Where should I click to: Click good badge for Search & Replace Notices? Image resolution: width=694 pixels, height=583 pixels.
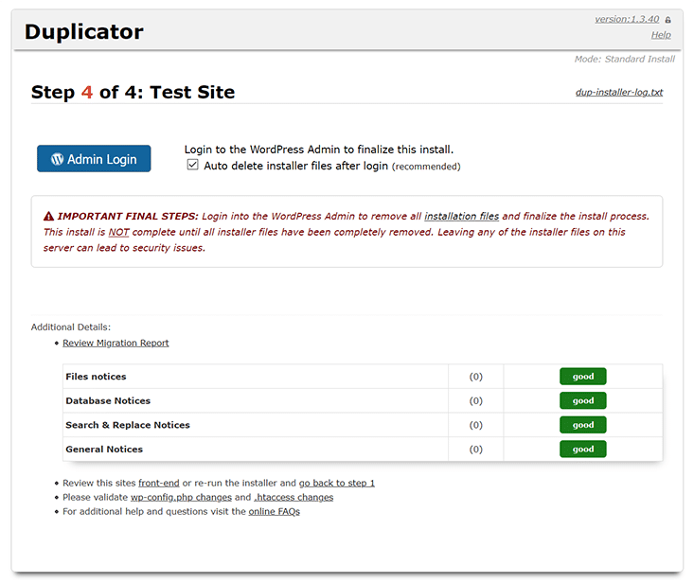click(x=583, y=425)
